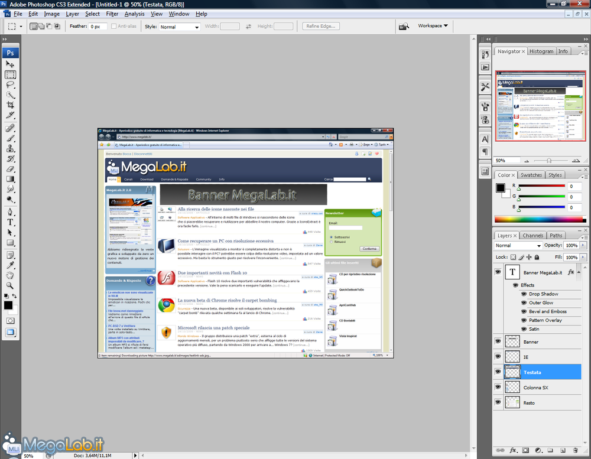This screenshot has height=459, width=591.
Task: Select the Path Selection tool
Action: pos(10,232)
